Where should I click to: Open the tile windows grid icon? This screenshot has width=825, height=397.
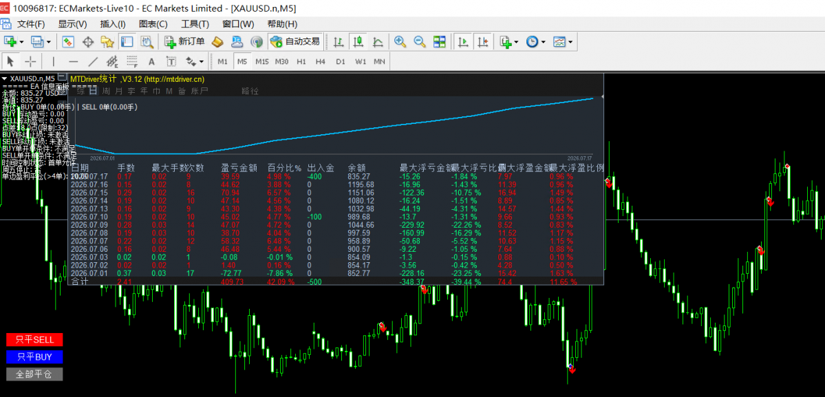tap(439, 41)
